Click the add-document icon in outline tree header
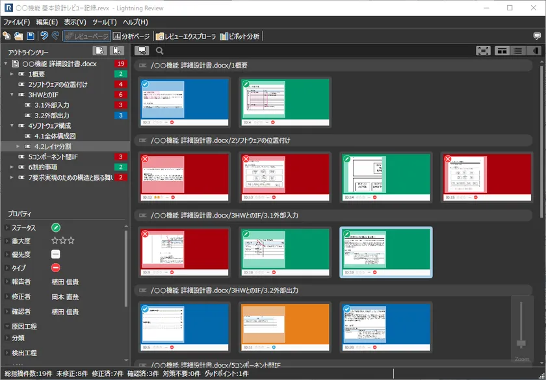 pyautogui.click(x=99, y=51)
